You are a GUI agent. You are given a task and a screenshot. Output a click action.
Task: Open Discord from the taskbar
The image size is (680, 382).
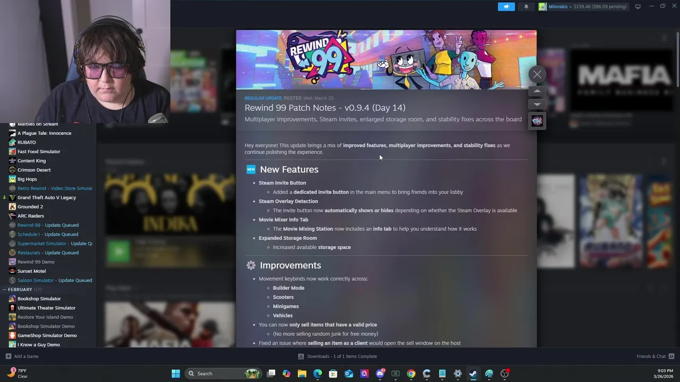380,374
